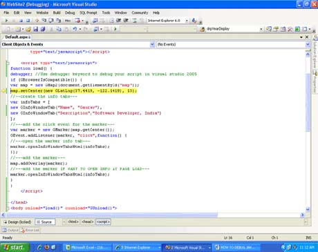Select the Default.aspx document tab
Screen dimensions: 318x252
pyautogui.click(x=17, y=37)
